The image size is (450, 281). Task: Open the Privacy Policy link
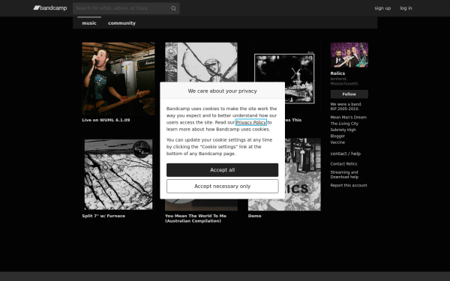(x=250, y=122)
